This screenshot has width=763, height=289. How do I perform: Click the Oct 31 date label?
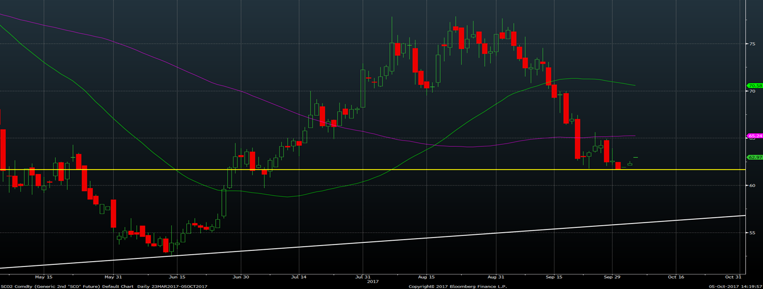[x=733, y=277]
